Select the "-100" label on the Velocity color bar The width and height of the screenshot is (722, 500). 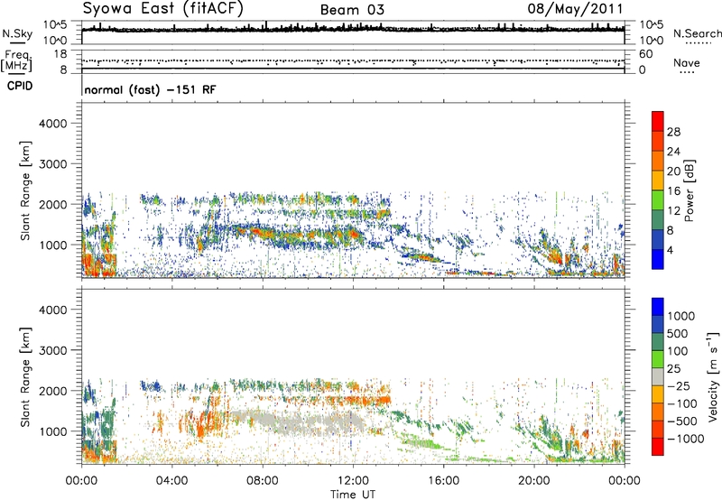(682, 403)
